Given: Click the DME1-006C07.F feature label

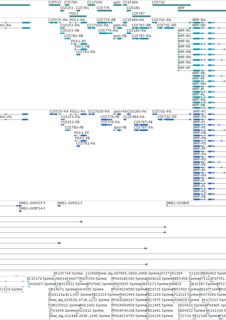Looking at the screenshot, I should pos(32,203).
